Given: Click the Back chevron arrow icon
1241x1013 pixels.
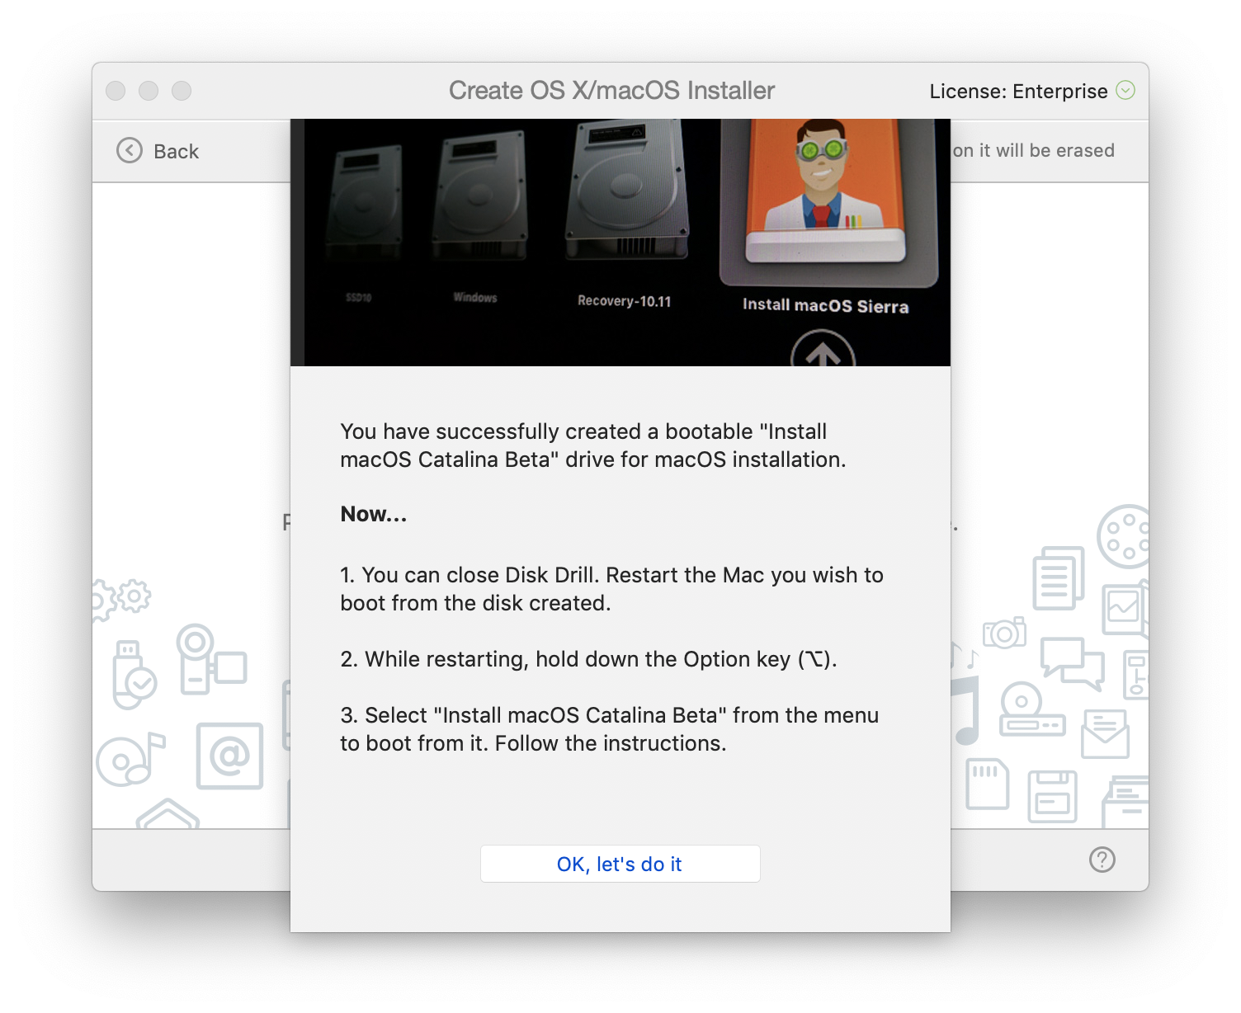Looking at the screenshot, I should [128, 151].
